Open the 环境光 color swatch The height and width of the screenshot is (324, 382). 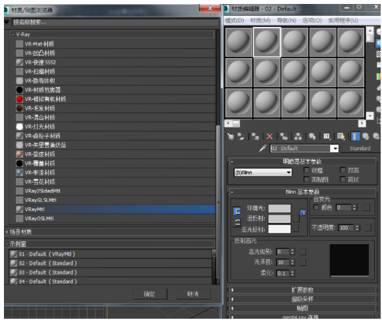[279, 209]
